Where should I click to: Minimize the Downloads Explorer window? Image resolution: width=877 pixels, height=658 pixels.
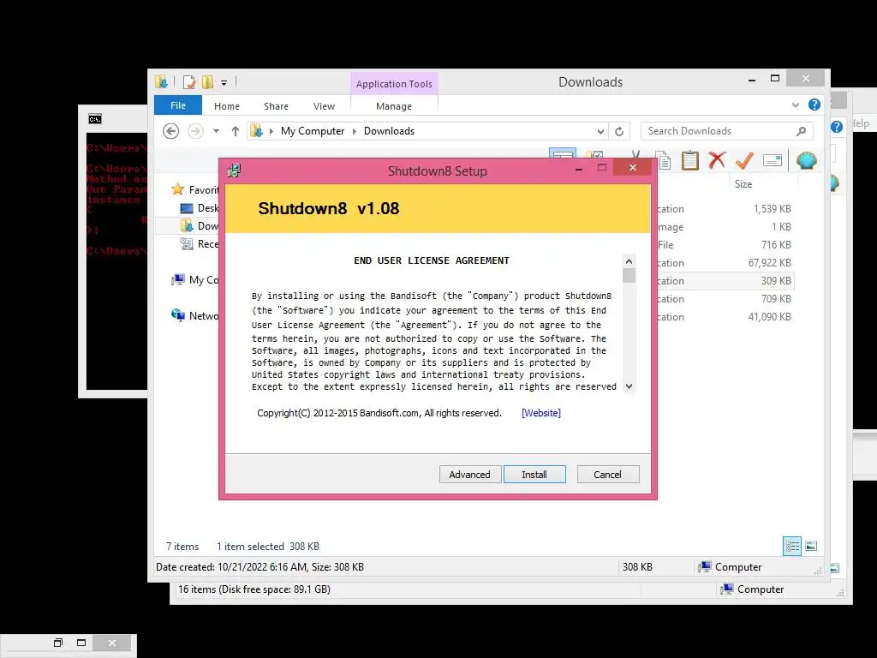752,80
